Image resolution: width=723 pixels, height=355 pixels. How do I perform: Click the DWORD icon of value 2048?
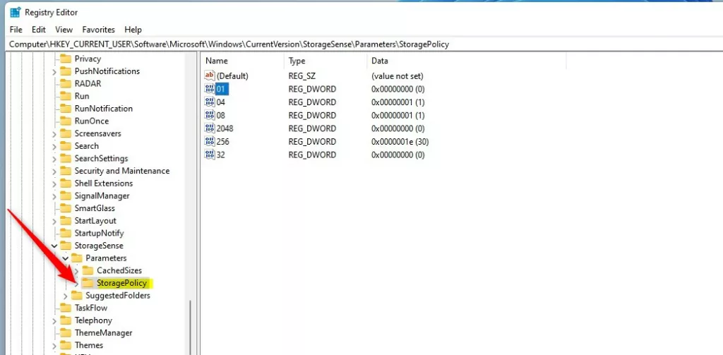[x=210, y=128]
